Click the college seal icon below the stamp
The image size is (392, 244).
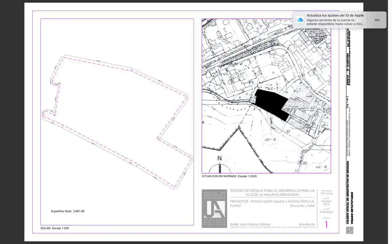pyautogui.click(x=349, y=230)
